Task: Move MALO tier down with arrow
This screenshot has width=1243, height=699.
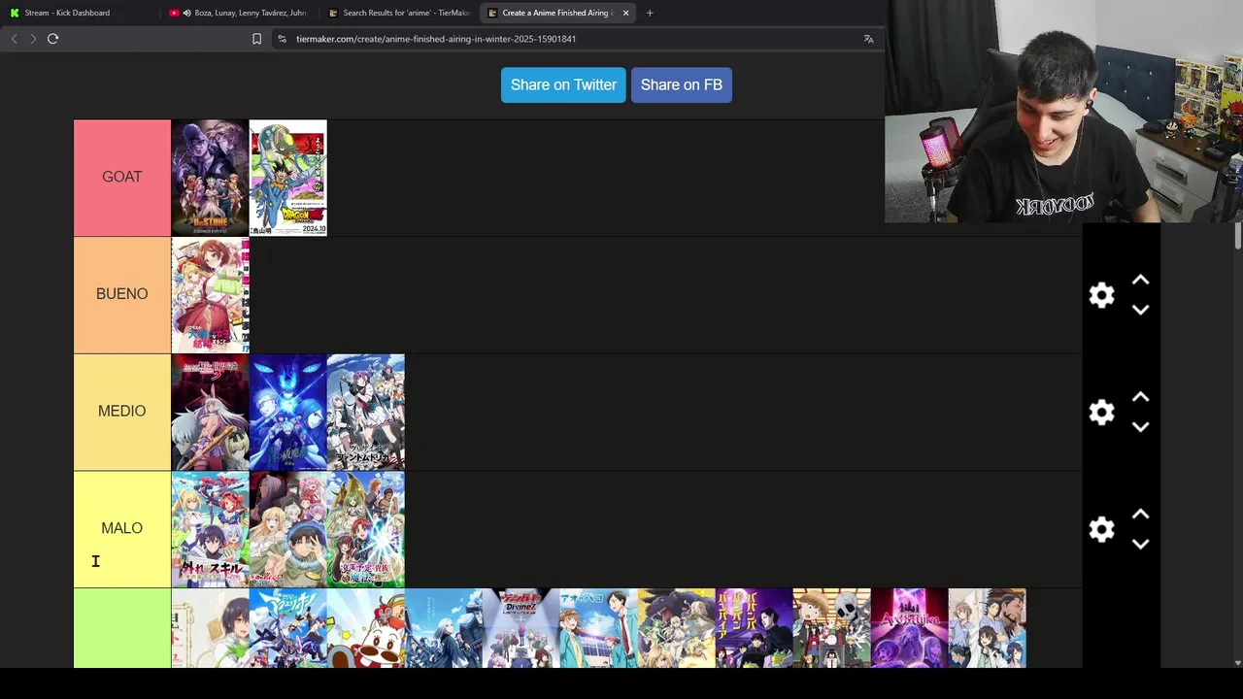Action: click(1140, 544)
